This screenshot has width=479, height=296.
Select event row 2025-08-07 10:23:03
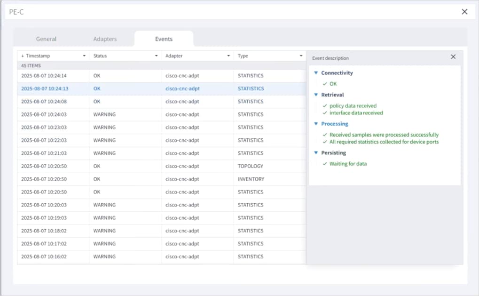[161, 127]
